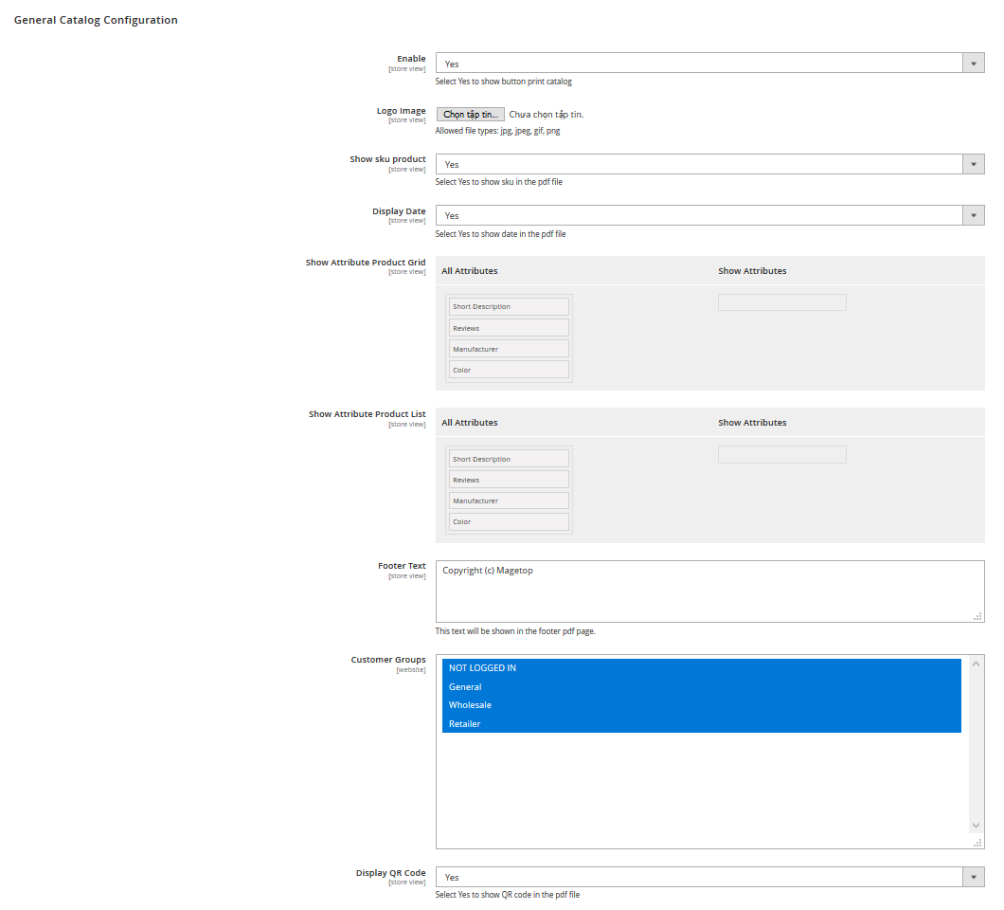Viewport: 1004px width, 910px height.
Task: Expand the Show sku product dropdown
Action: (x=708, y=164)
